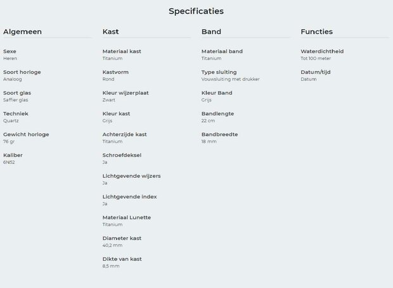Click the Schroefdeksel label
The height and width of the screenshot is (288, 393).
122,155
